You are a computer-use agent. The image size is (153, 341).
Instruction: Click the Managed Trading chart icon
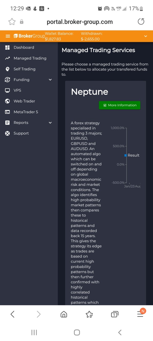point(7,58)
